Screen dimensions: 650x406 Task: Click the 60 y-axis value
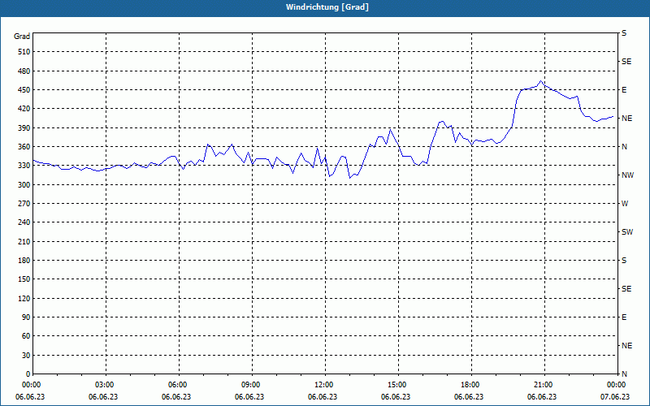pyautogui.click(x=26, y=336)
